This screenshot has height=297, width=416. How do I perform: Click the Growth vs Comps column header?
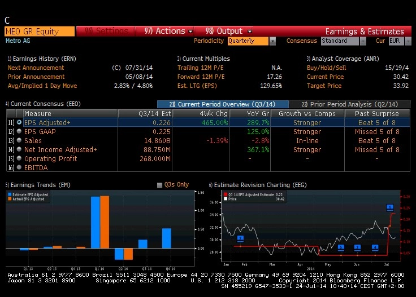(x=307, y=113)
